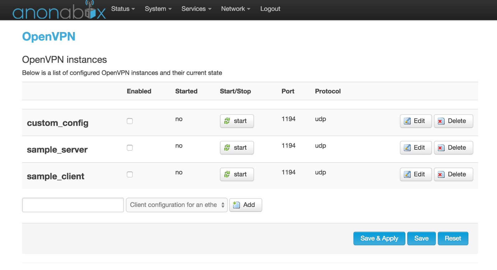Add the new OpenVPN instance
The height and width of the screenshot is (270, 497).
[x=245, y=205]
